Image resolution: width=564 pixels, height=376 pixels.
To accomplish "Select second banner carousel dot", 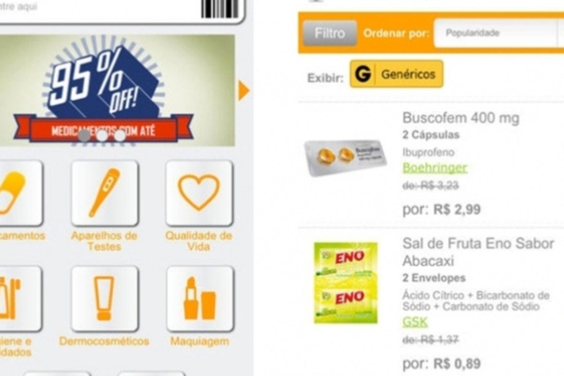I will (102, 136).
